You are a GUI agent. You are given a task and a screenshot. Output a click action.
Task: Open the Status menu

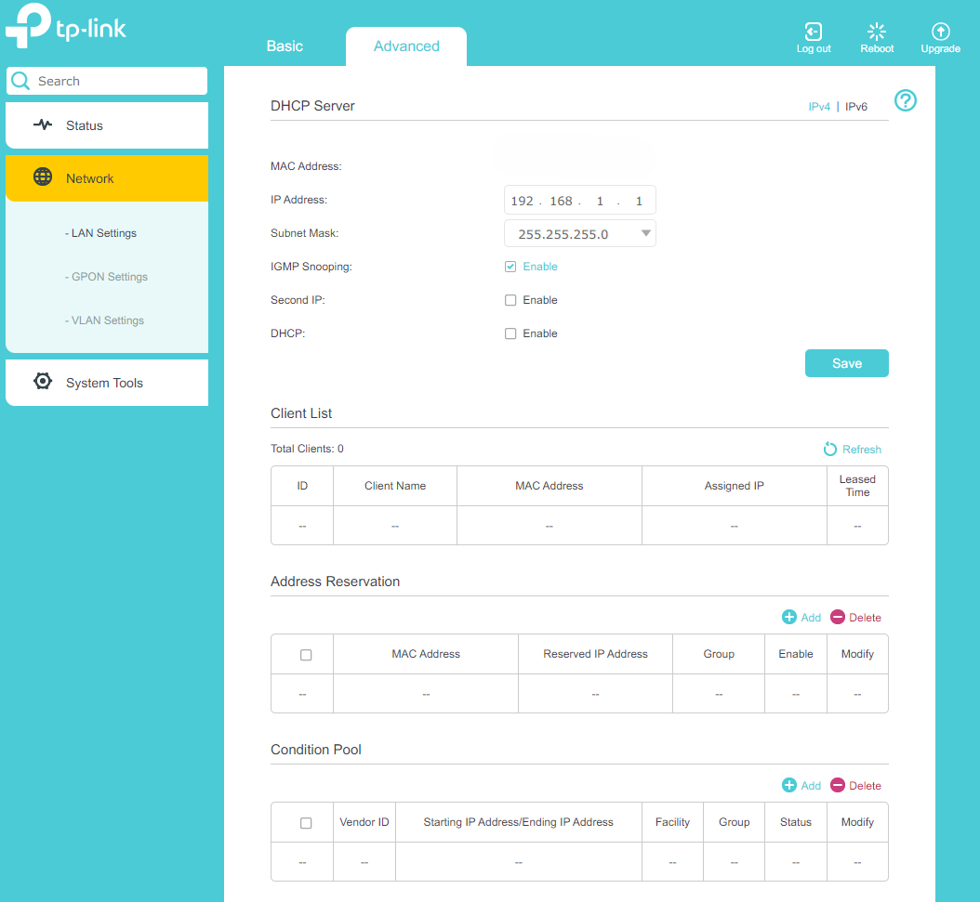107,125
